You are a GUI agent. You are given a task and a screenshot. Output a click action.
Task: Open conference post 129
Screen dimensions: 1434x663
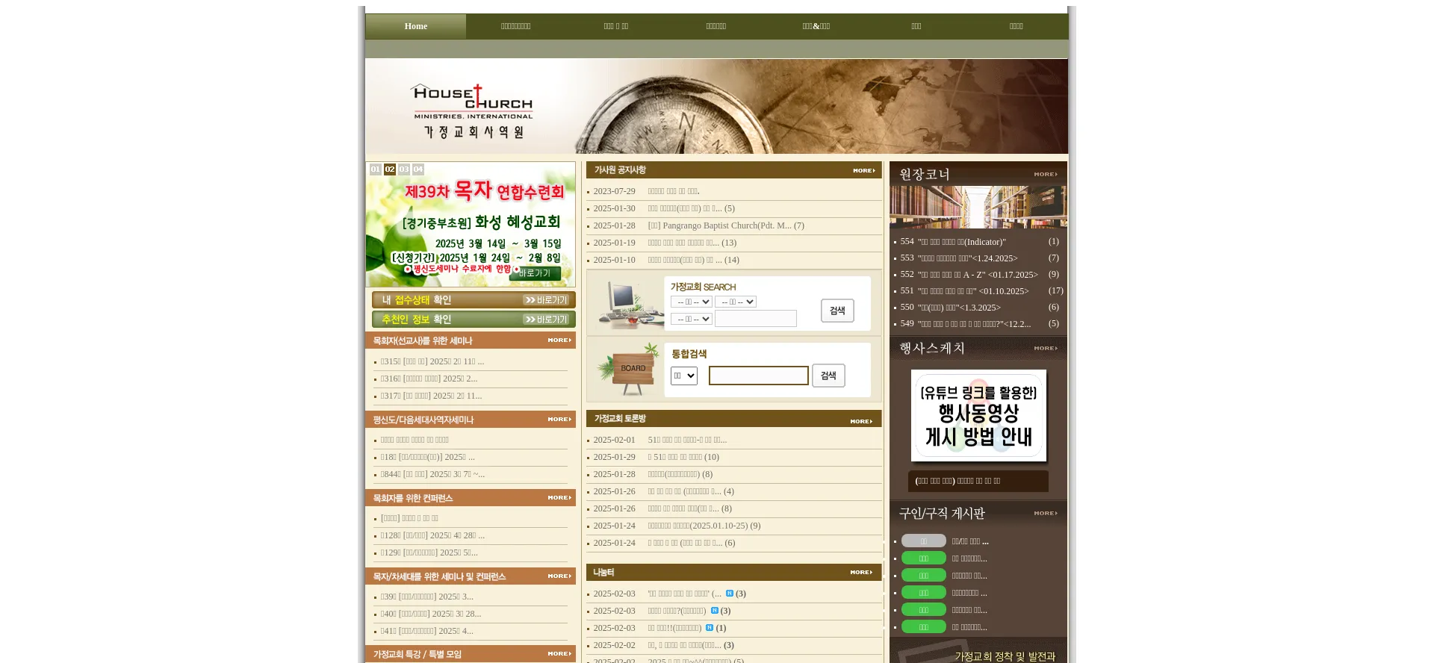pyautogui.click(x=429, y=553)
